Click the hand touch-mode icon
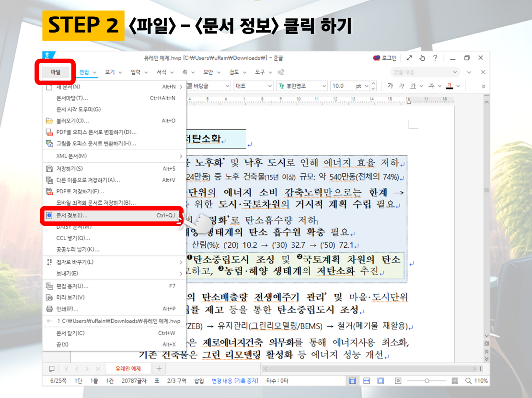Screen dimensions: 532x398 pyautogui.click(x=422, y=58)
